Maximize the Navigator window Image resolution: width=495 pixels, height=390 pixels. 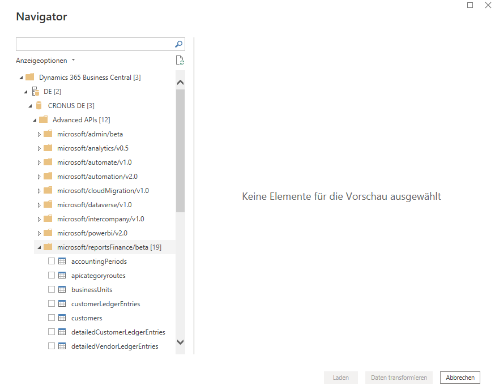click(470, 5)
